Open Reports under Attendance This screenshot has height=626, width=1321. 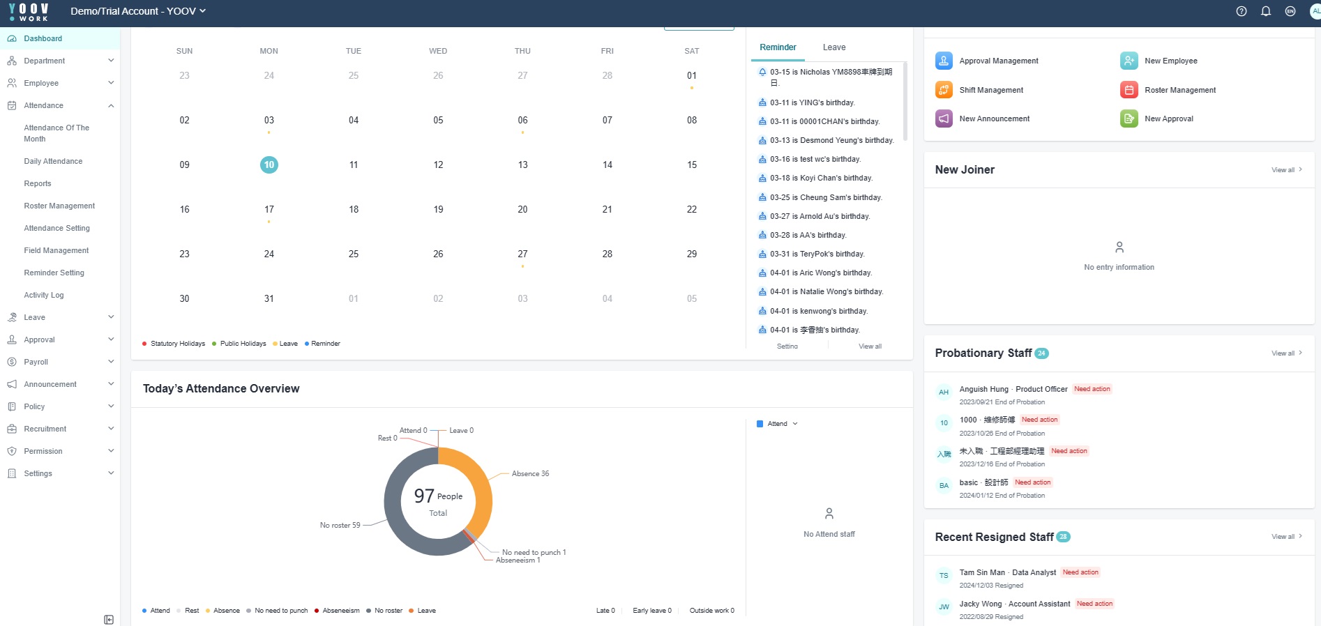pos(38,183)
